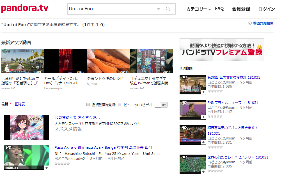This screenshot has width=282, height=177.
Task: Rate FNNプライムニュース video with stars
Action: click(215, 116)
